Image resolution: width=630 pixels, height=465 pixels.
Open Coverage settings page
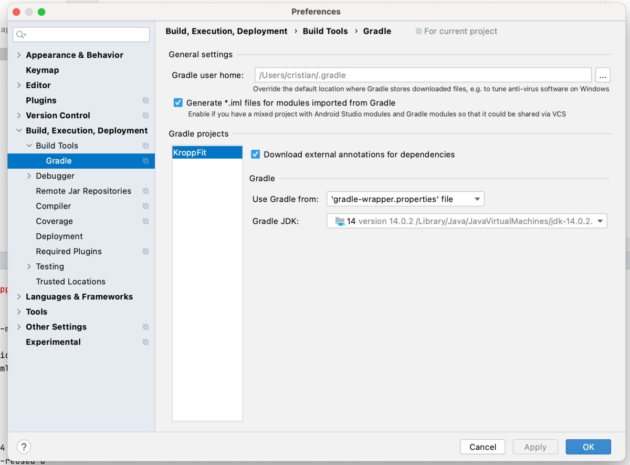click(x=54, y=221)
